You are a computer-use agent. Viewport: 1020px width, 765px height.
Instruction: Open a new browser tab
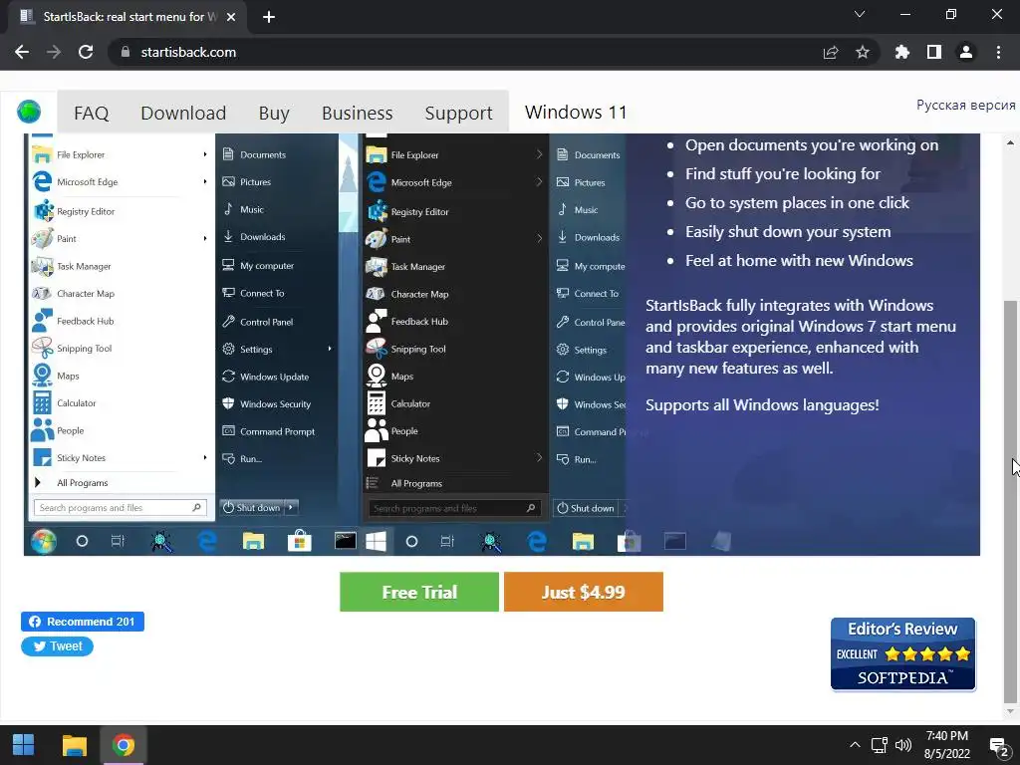(269, 17)
